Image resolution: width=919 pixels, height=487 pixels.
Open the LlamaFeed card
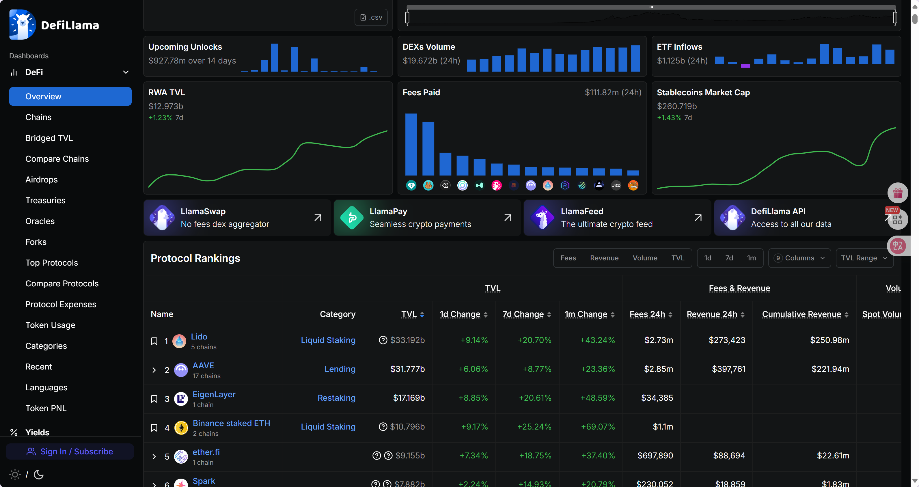tap(617, 218)
